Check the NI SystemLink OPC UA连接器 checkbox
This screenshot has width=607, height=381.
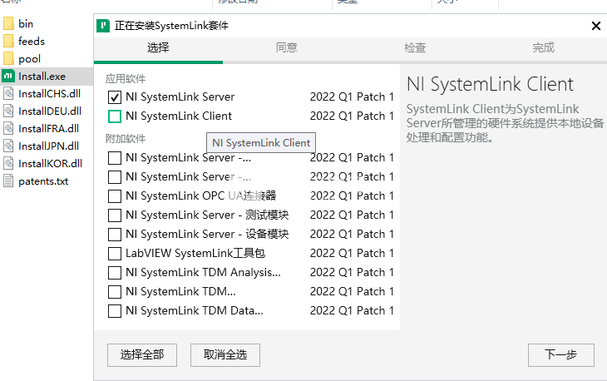[115, 196]
